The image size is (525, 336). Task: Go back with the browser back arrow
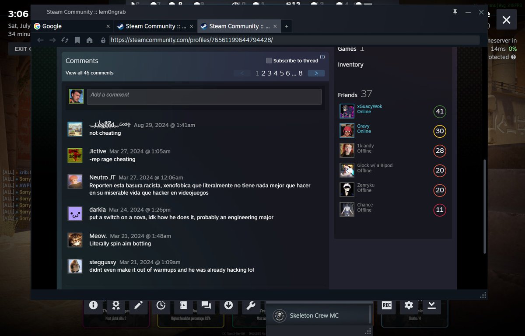click(x=40, y=40)
